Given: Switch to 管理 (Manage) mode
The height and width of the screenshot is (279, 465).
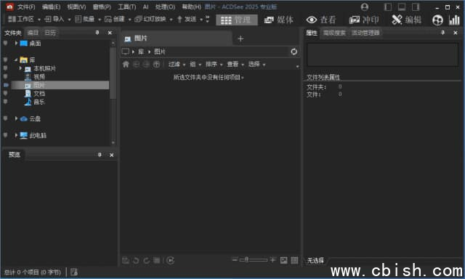Looking at the screenshot, I should coord(237,20).
